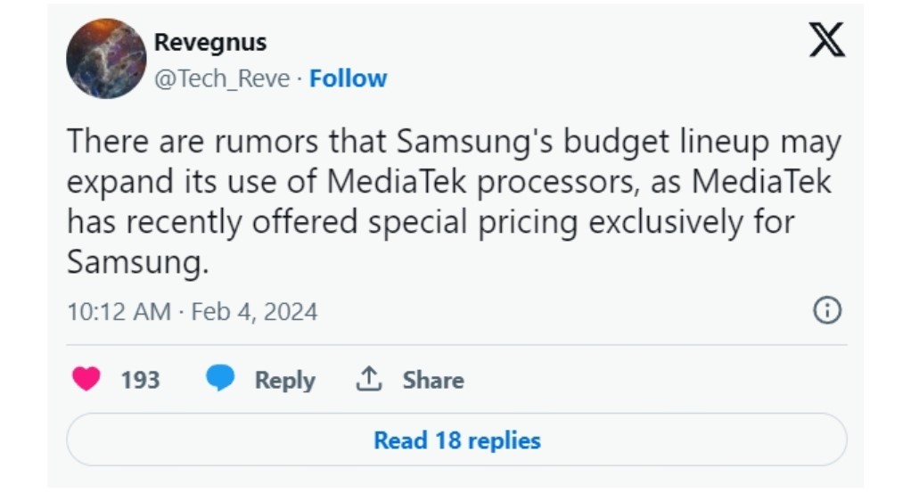Viewport: 911px width, 493px height.
Task: Click the words "MediaTek processors" in the tweet
Action: (480, 183)
